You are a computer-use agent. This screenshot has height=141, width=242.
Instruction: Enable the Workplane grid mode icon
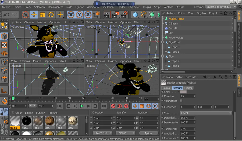4,54
